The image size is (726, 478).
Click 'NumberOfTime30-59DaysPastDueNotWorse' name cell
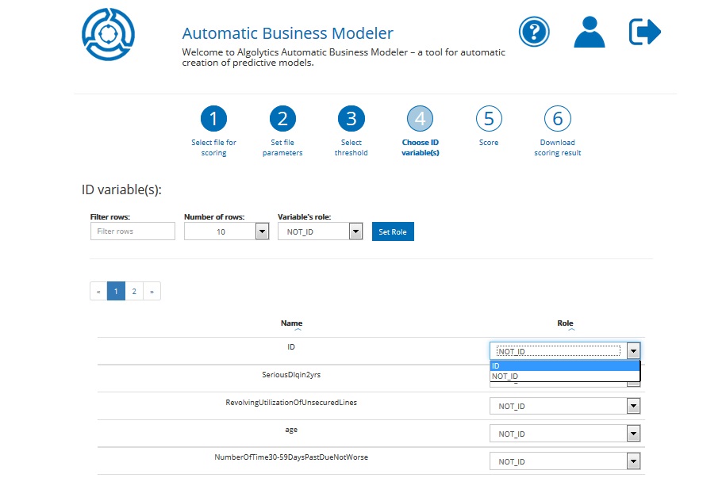pyautogui.click(x=291, y=457)
